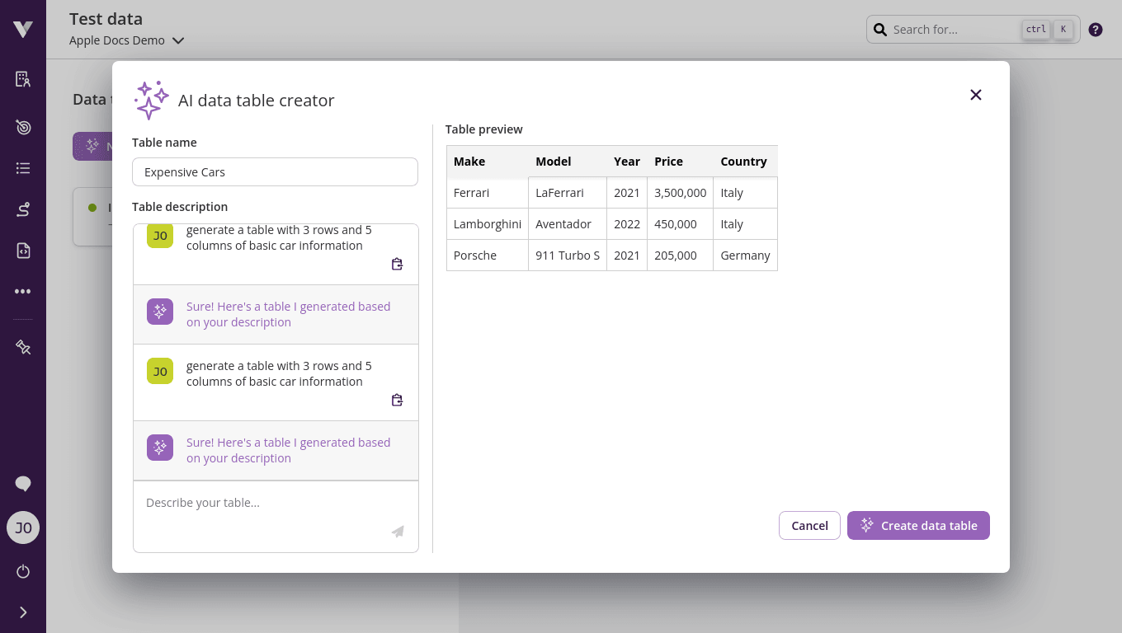1122x633 pixels.
Task: Open the code document icon in sidebar
Action: (22, 250)
